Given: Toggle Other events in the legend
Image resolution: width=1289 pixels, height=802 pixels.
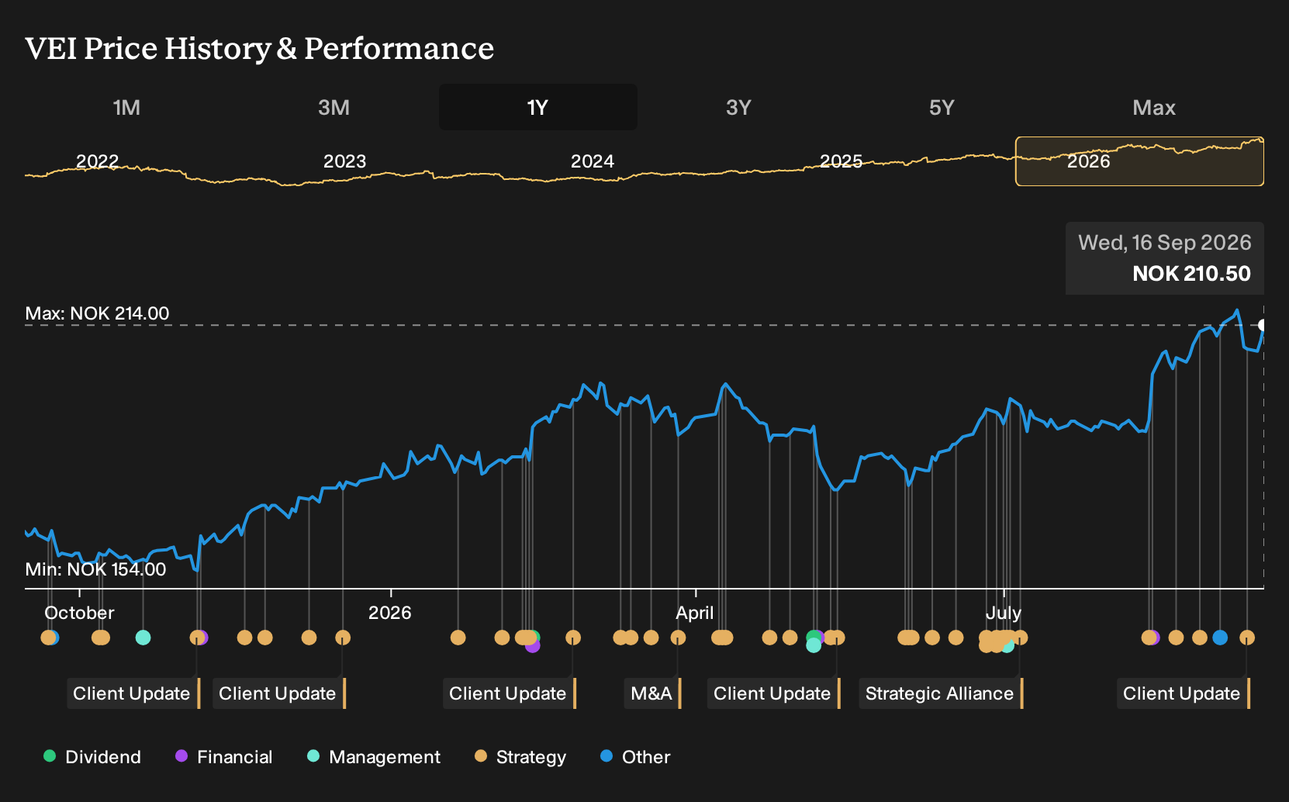Looking at the screenshot, I should point(635,756).
